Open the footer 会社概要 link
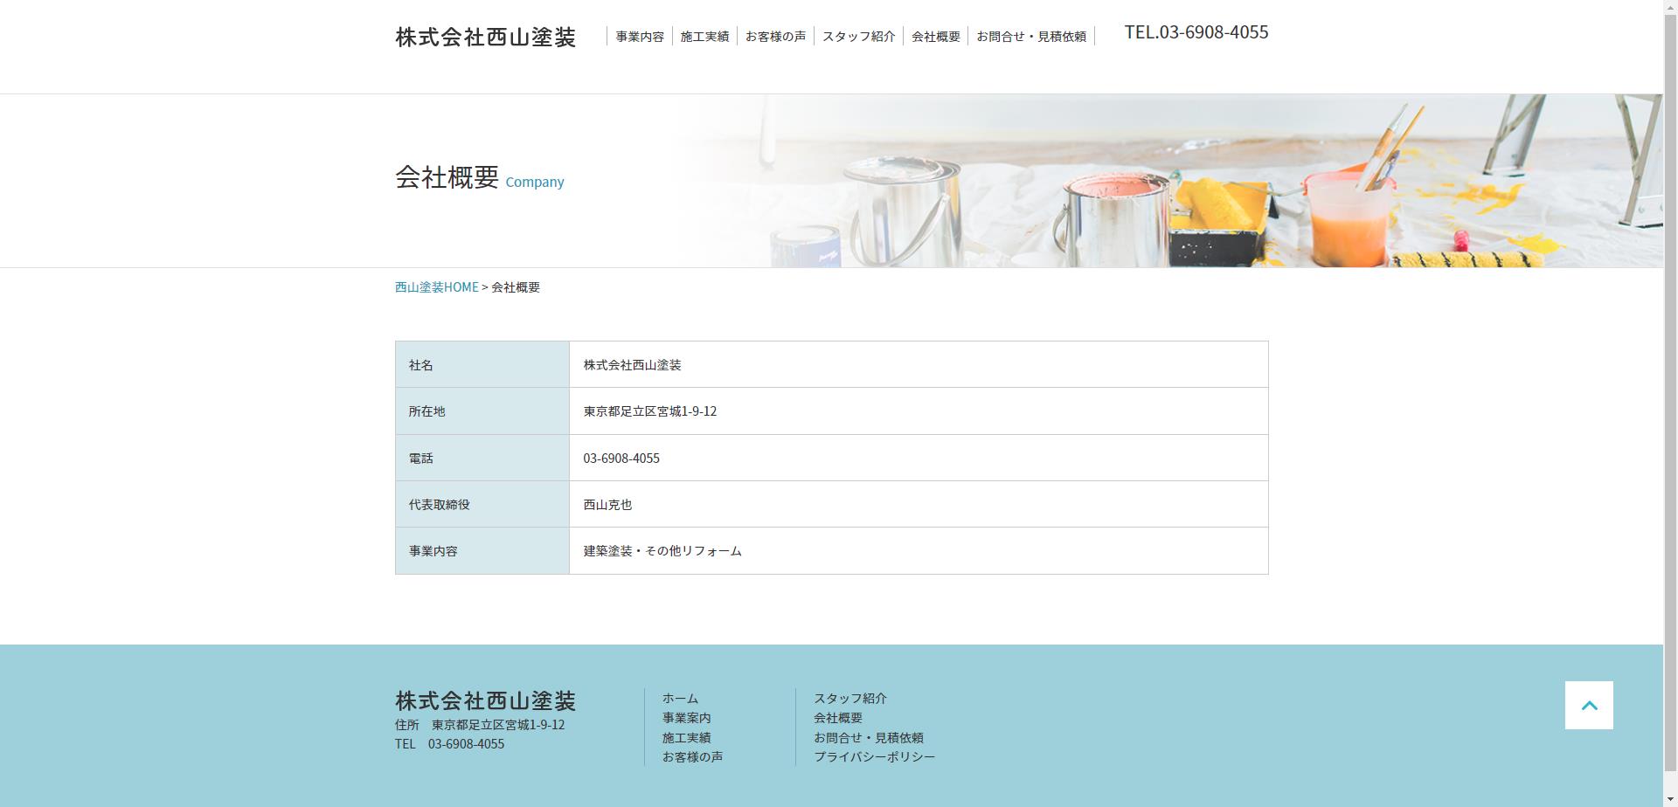This screenshot has width=1678, height=807. point(837,718)
